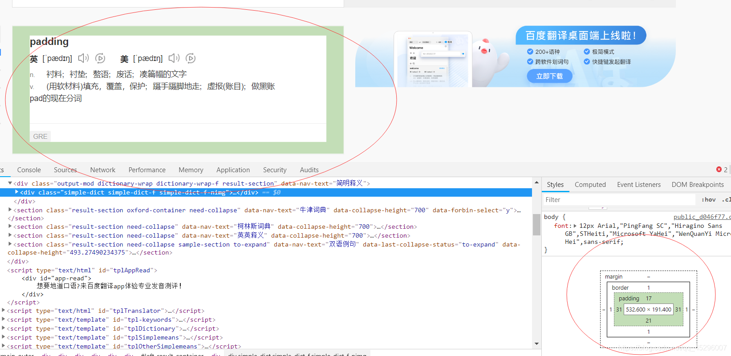Open the Application tab

[x=233, y=170]
